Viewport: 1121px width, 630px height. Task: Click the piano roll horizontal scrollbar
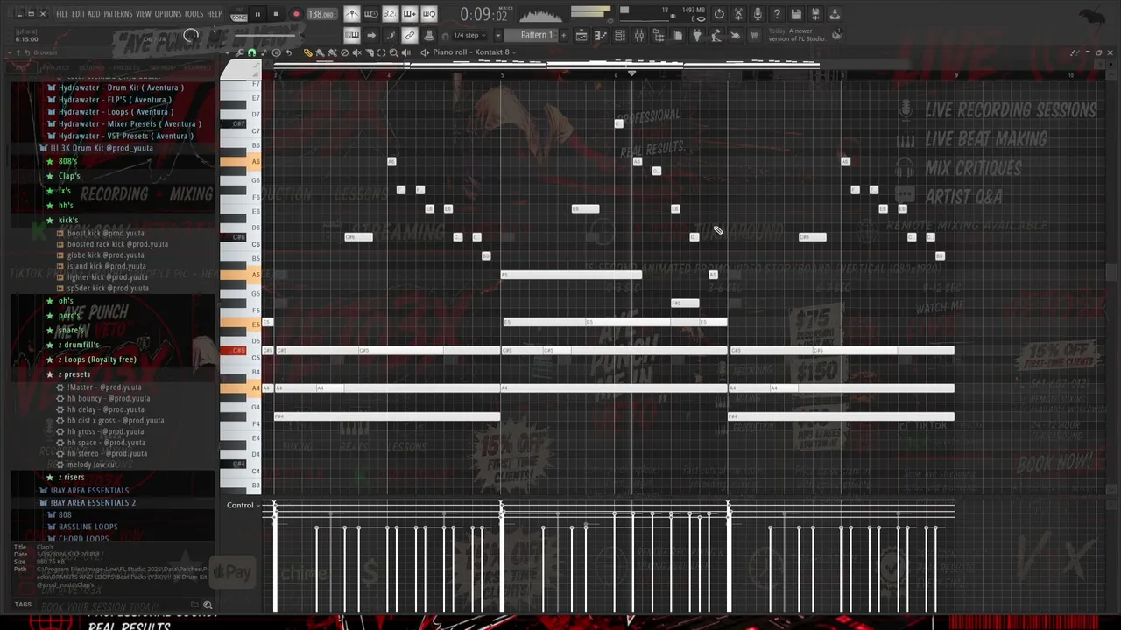pos(545,65)
